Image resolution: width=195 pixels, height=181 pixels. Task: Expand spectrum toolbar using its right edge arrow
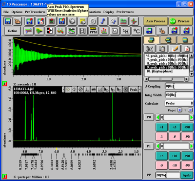click(140, 90)
